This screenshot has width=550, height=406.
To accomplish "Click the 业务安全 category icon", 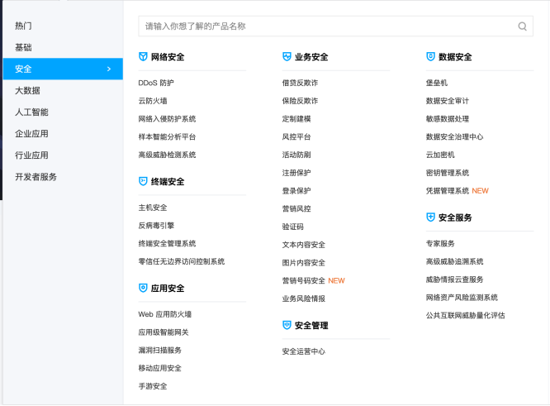I will pyautogui.click(x=287, y=57).
